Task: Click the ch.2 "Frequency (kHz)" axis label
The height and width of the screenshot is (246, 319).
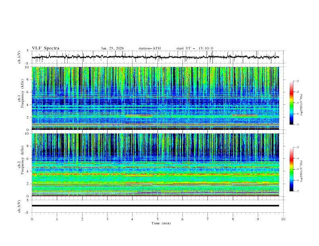Action: 22,160
